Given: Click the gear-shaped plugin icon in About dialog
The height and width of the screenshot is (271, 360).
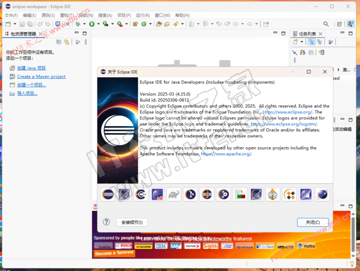Looking at the screenshot, I should tap(223, 194).
